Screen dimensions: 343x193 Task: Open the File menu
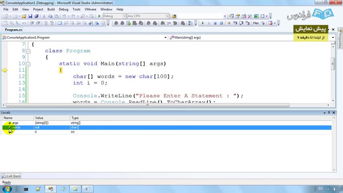6,9
